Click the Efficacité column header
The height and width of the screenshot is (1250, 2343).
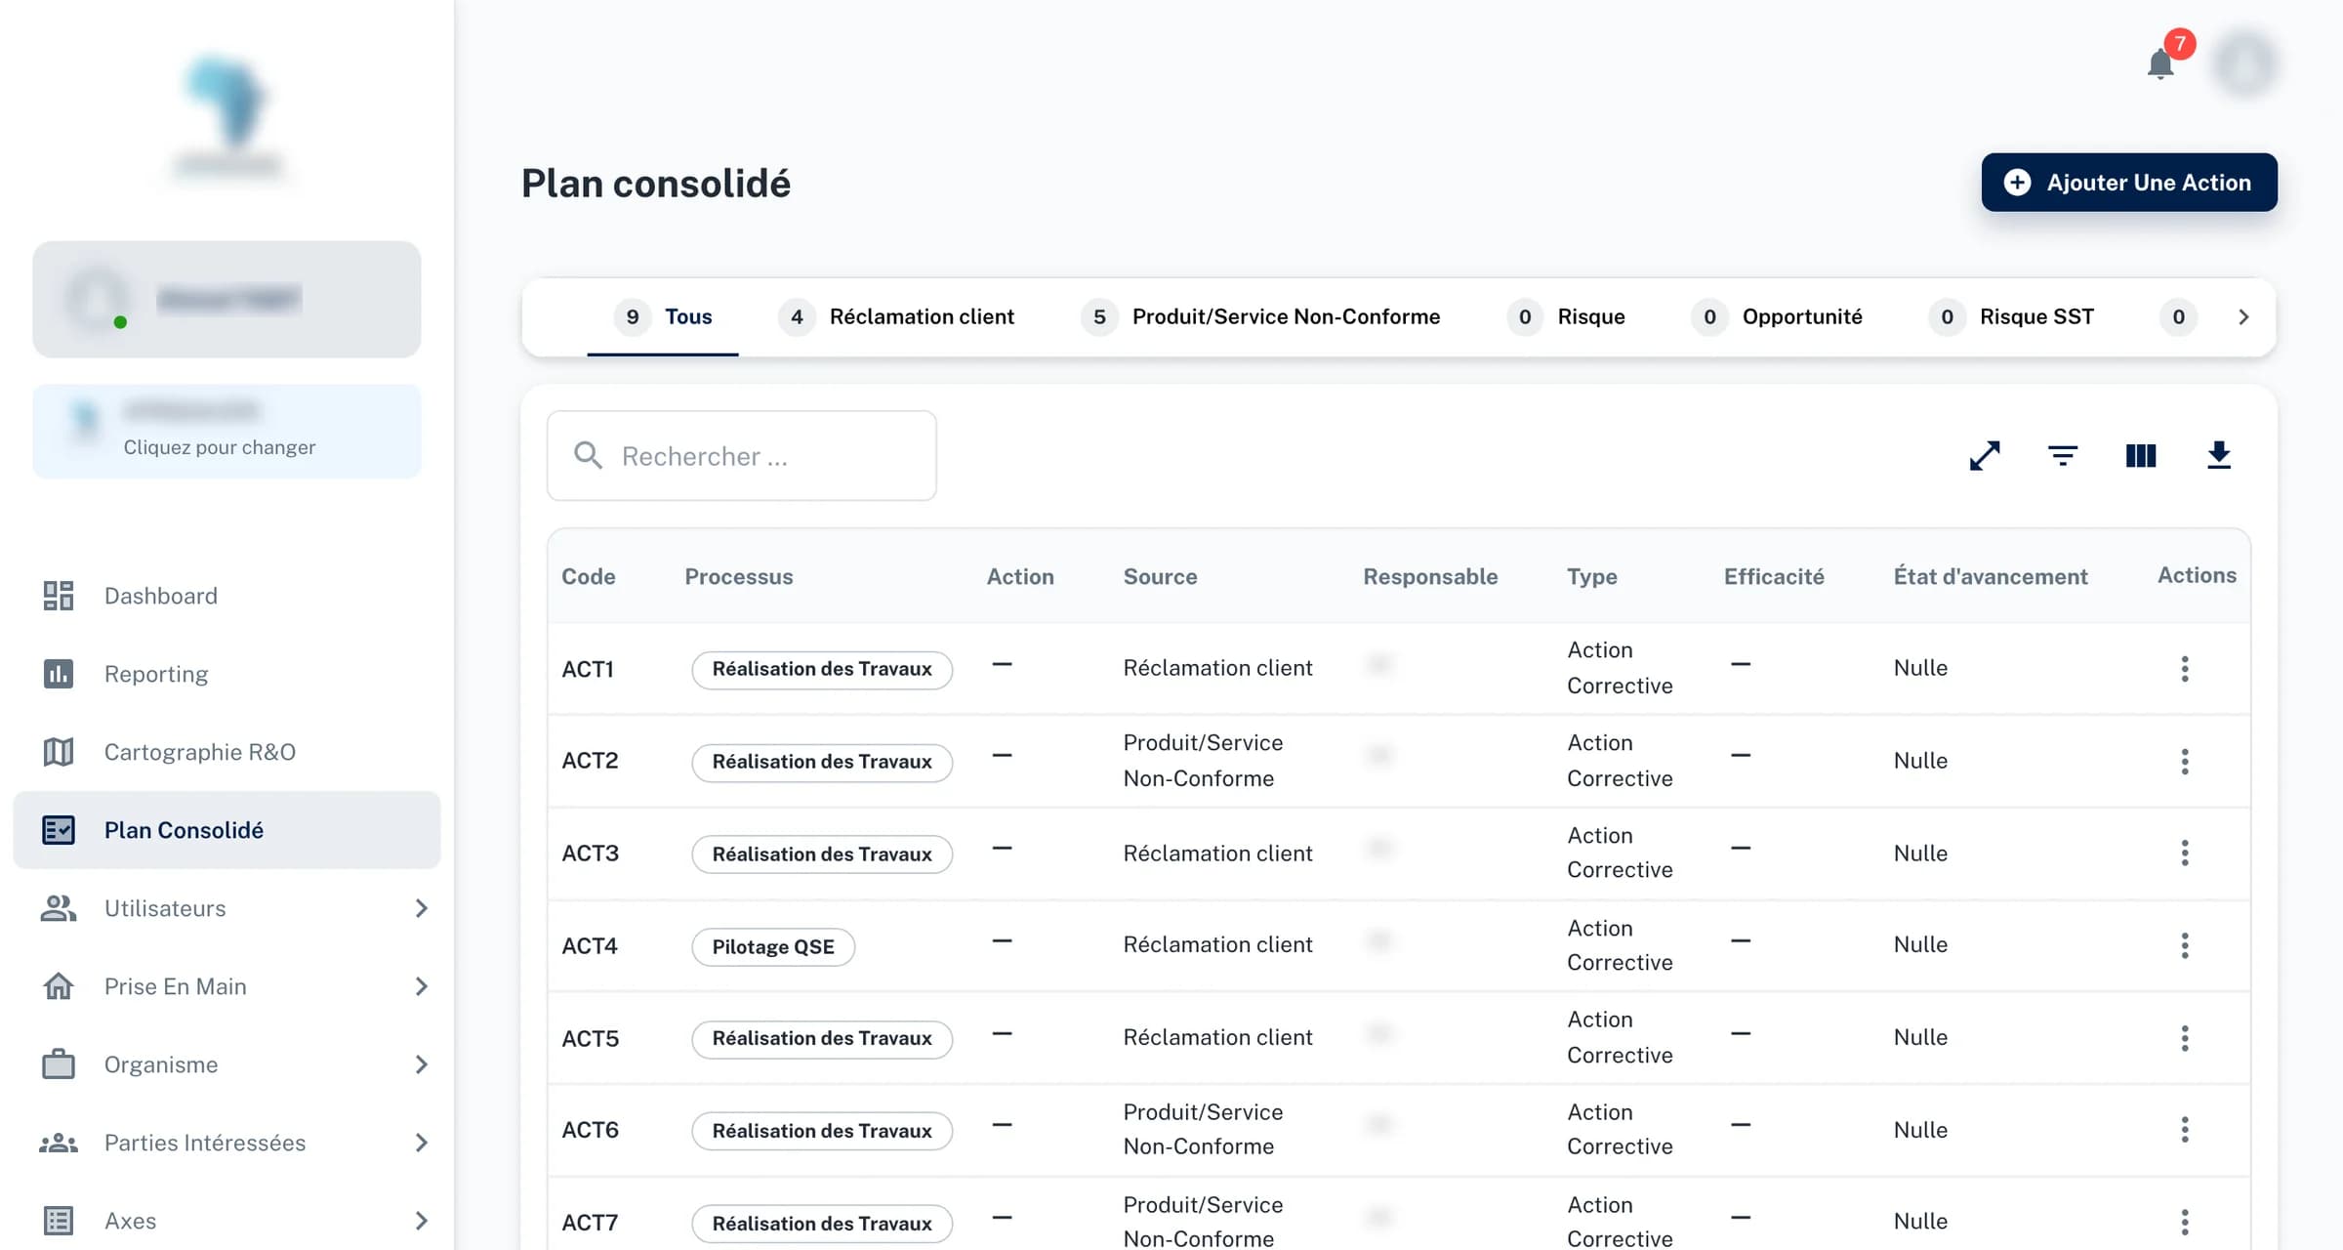(x=1774, y=576)
